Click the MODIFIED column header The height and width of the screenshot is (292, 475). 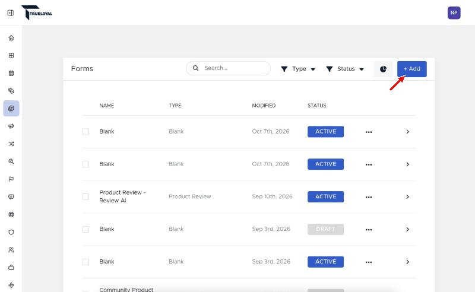point(264,106)
